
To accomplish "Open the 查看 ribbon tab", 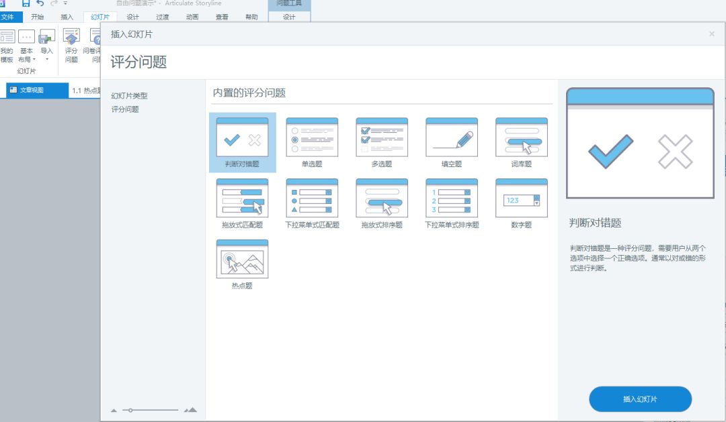I will click(222, 17).
